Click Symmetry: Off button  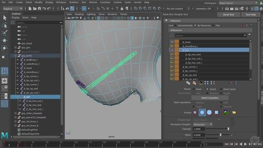coord(203,9)
